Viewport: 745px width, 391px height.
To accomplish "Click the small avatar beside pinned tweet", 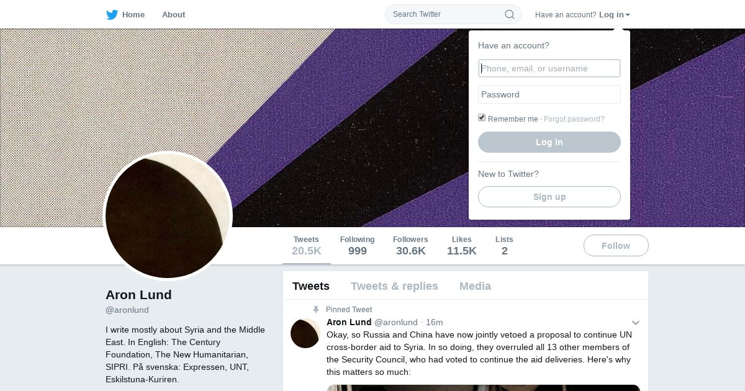I will (x=305, y=333).
